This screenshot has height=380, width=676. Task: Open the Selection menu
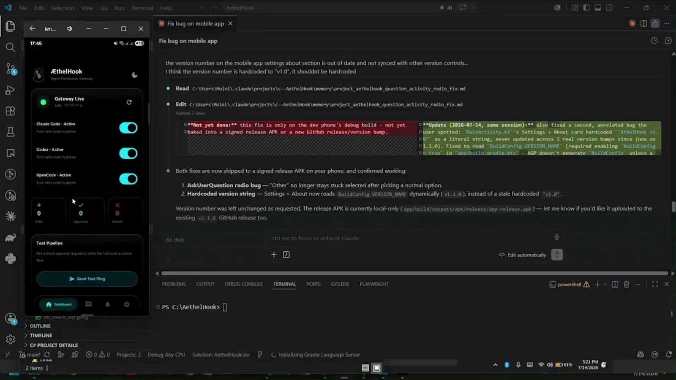[x=63, y=8]
